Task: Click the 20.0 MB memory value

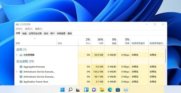Action: tap(99, 55)
